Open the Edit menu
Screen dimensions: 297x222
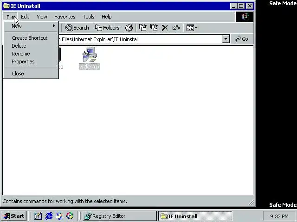(25, 17)
